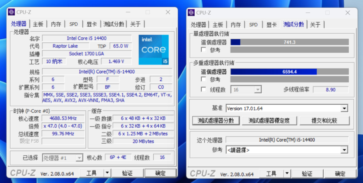Click 确定 button in right window
The width and height of the screenshot is (363, 183).
(340, 173)
